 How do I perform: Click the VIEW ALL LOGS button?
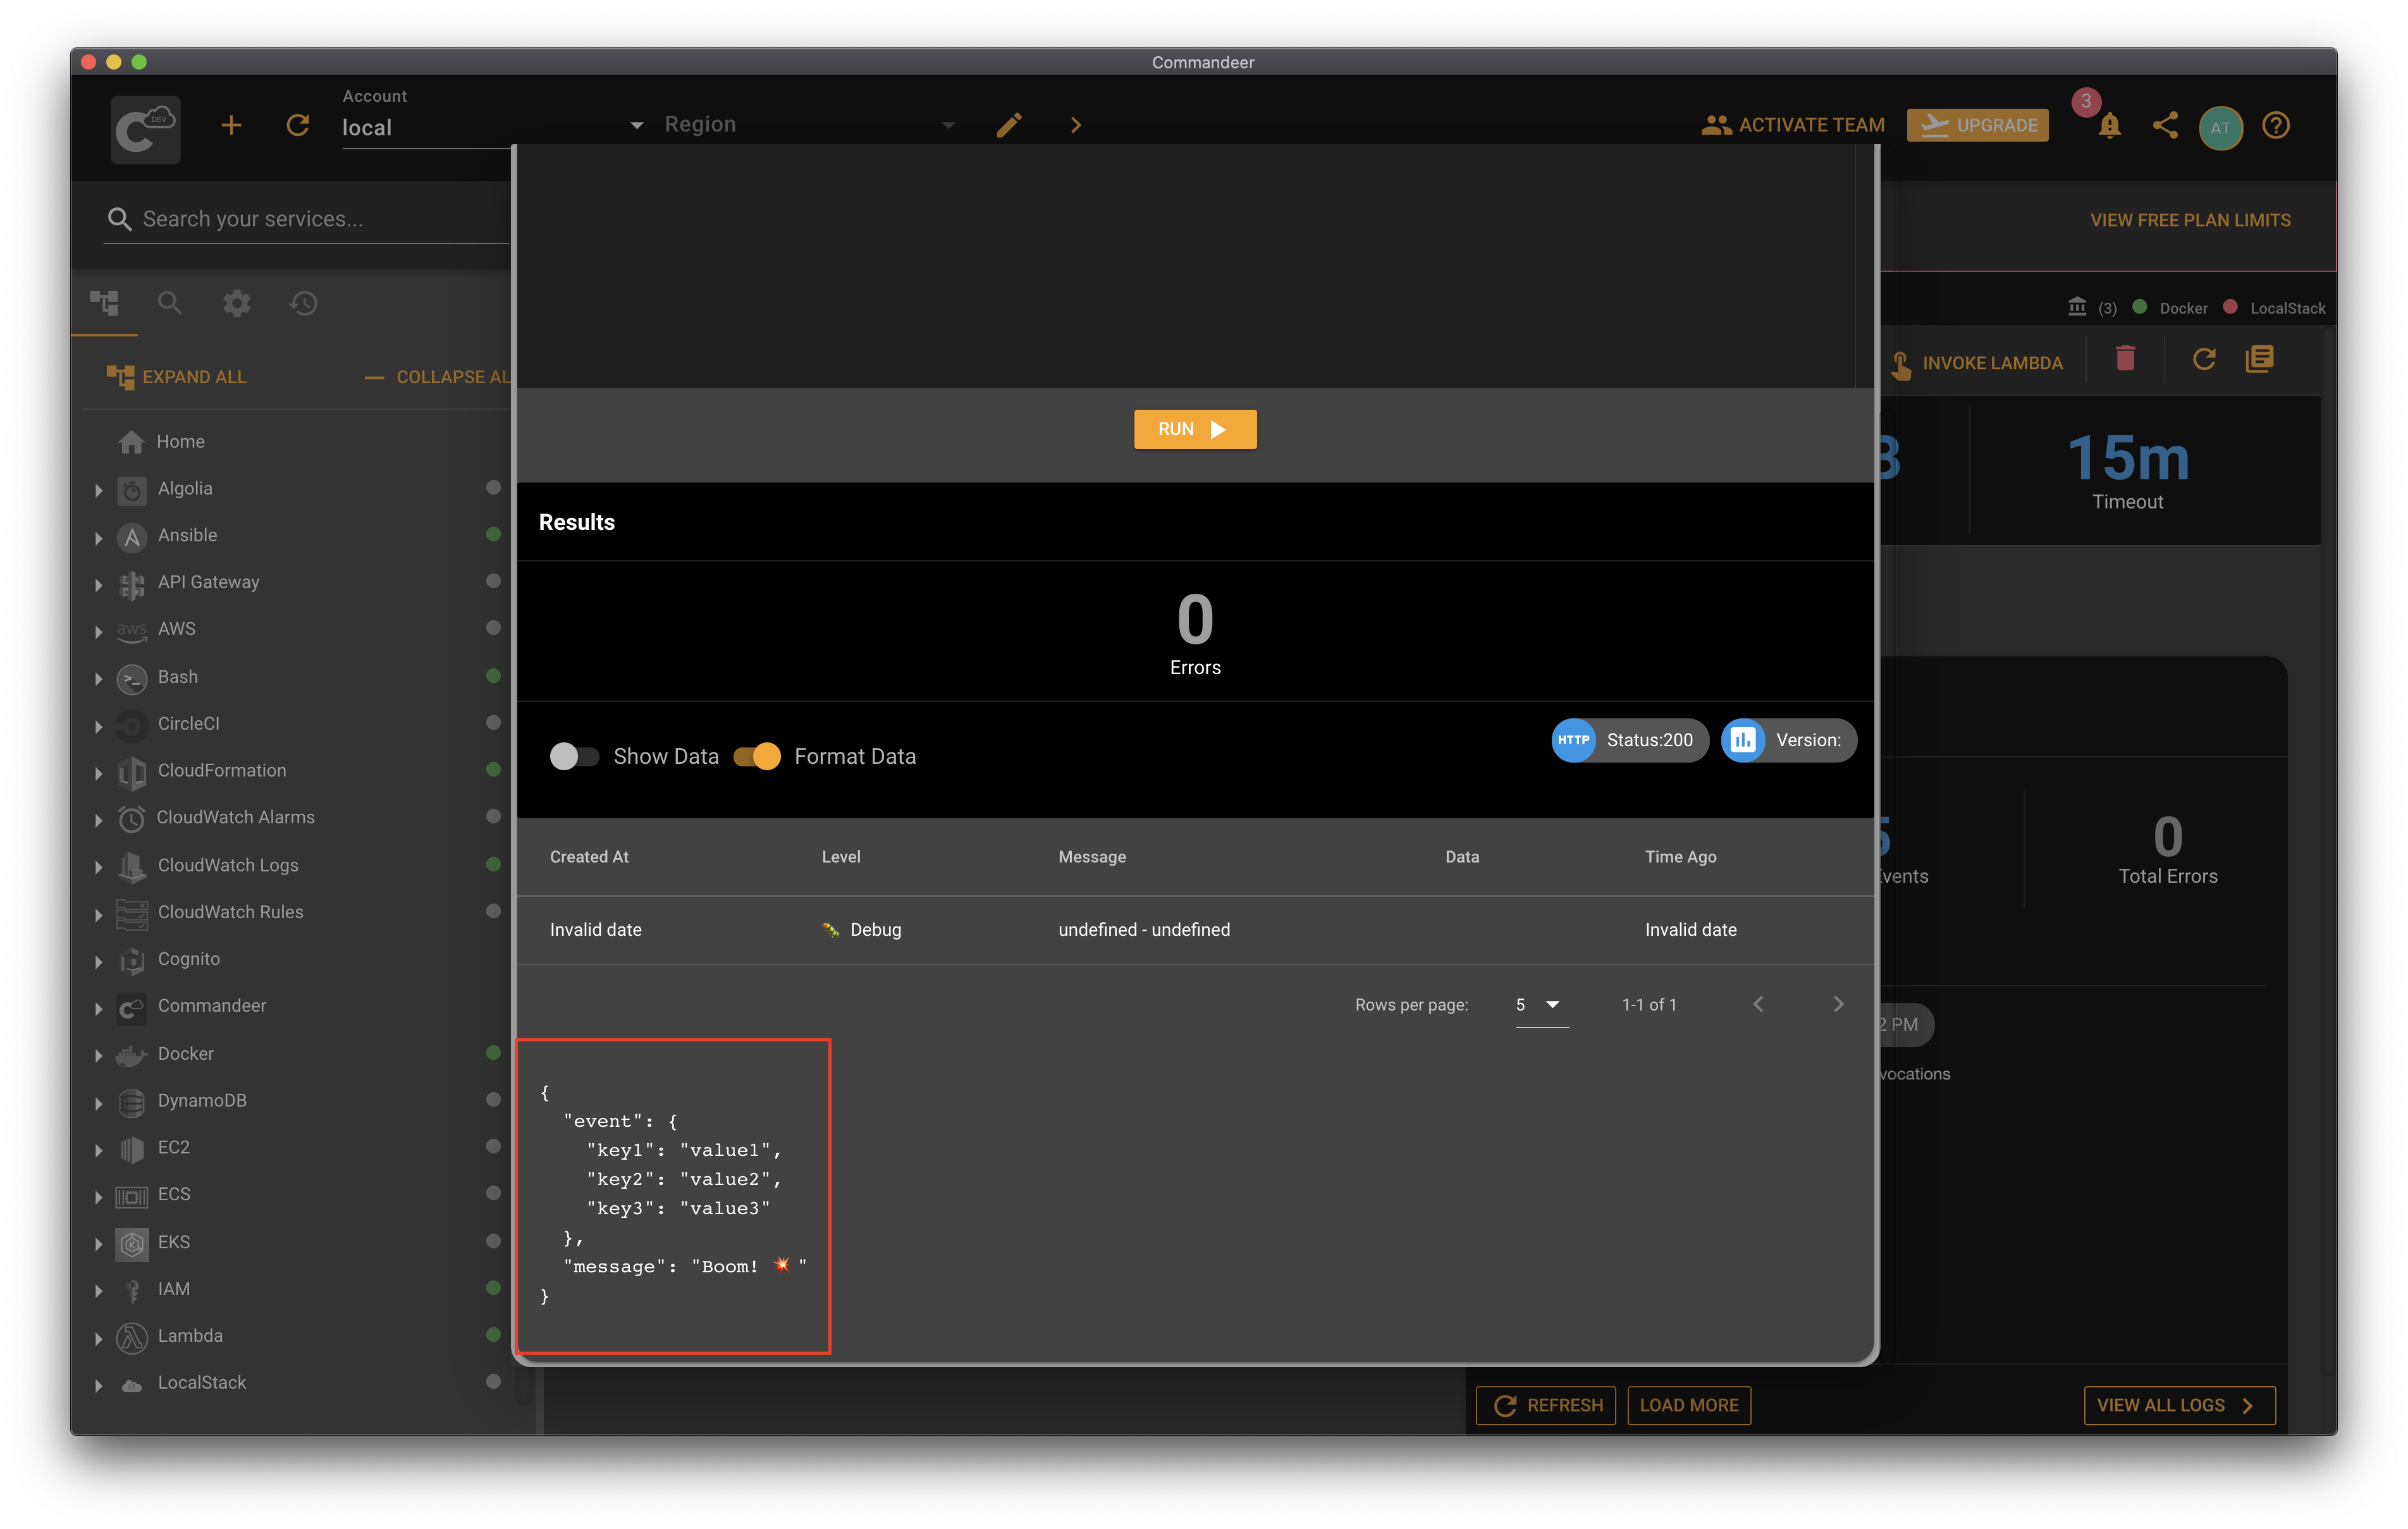tap(2180, 1405)
